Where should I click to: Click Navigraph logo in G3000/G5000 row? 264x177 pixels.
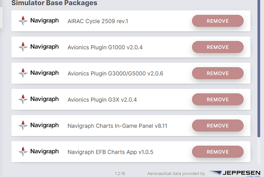point(39,73)
